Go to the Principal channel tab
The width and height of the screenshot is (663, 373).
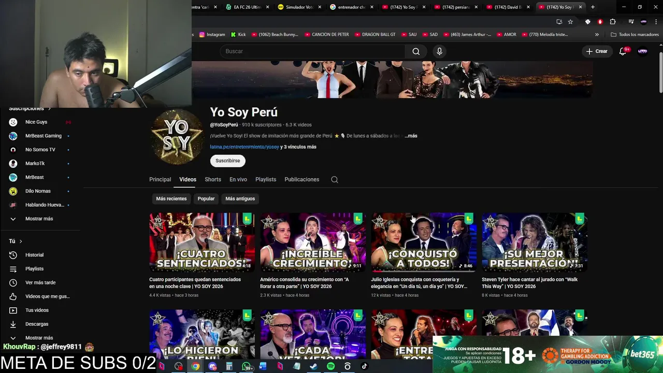point(160,180)
